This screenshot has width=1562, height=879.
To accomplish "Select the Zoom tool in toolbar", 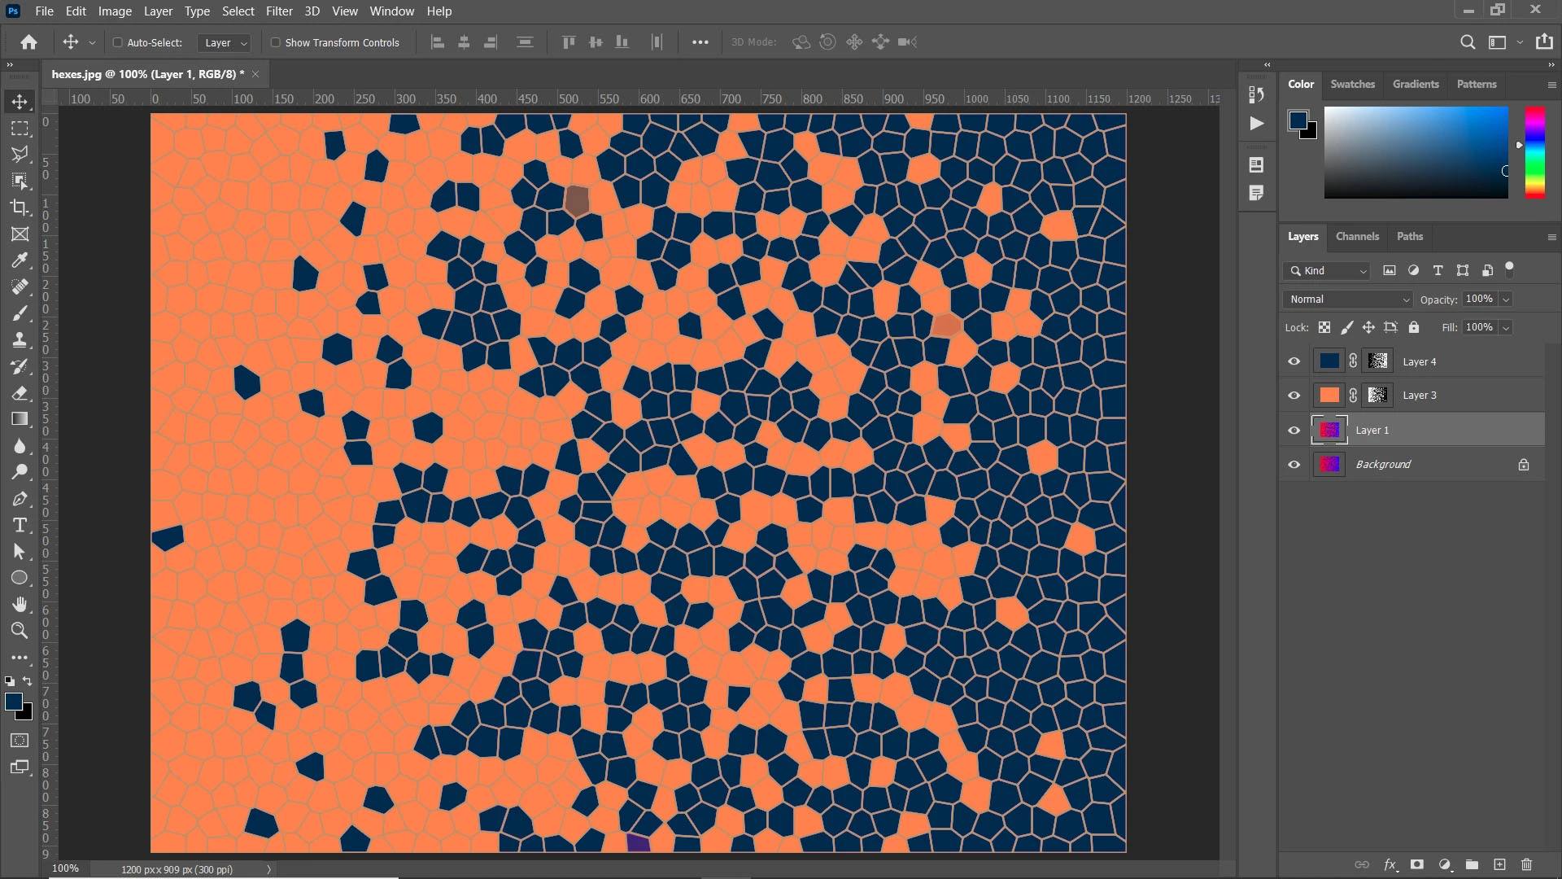I will [x=20, y=631].
